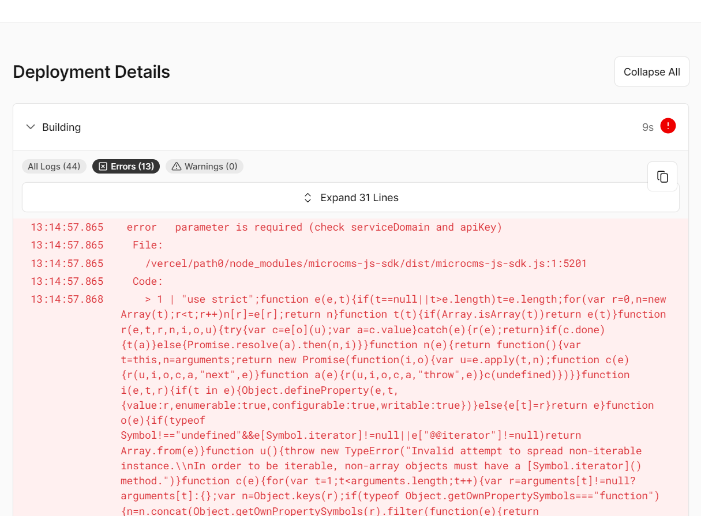This screenshot has width=701, height=516.
Task: Click the up-down arrows icon beside Expand 31 Lines
Action: 308,198
